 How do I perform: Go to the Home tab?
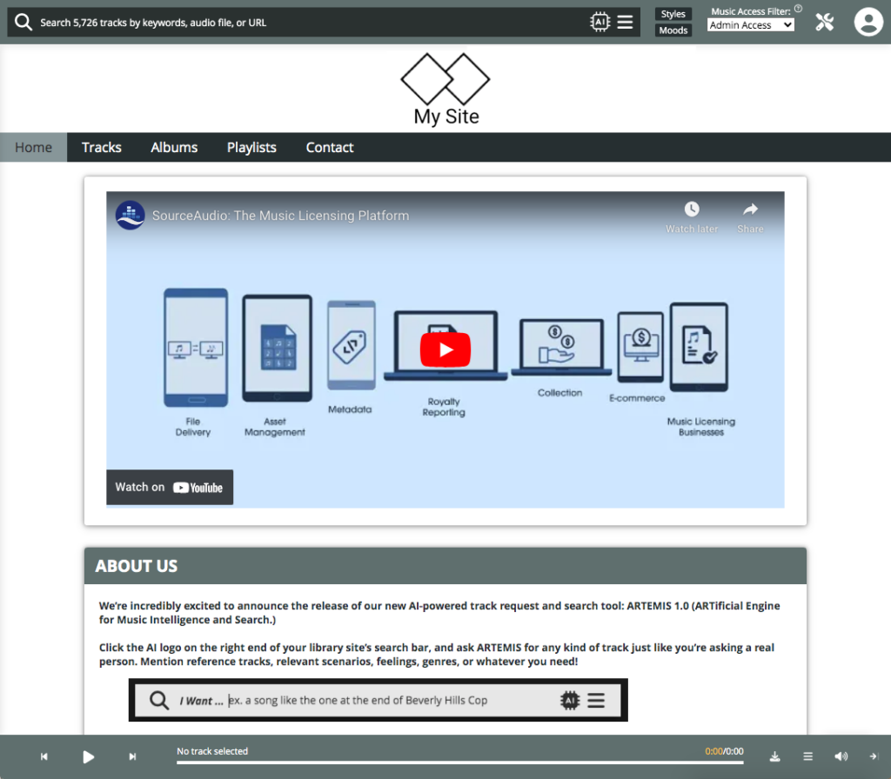point(34,148)
